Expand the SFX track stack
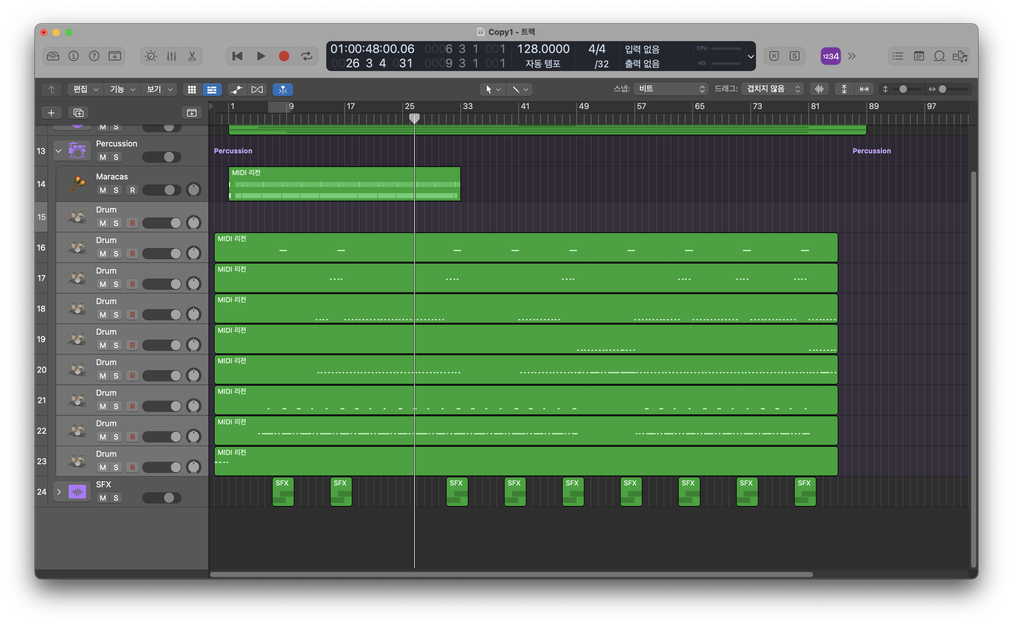This screenshot has width=1013, height=625. 58,492
